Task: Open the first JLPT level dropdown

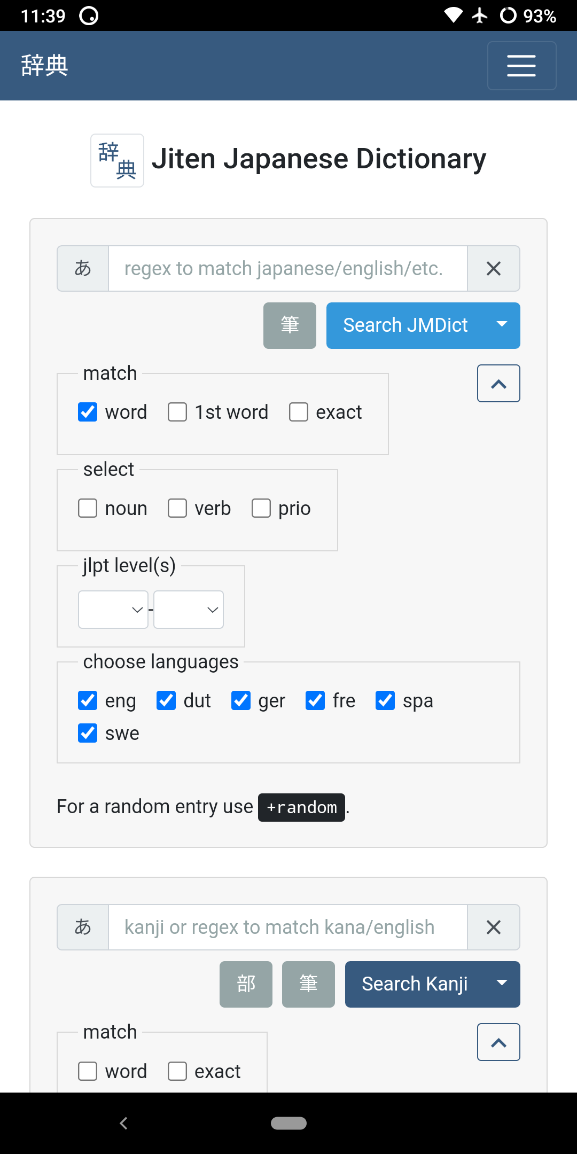Action: click(113, 610)
